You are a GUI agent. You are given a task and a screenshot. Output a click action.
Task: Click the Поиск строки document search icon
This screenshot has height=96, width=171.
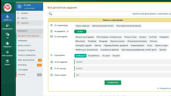coord(52,75)
